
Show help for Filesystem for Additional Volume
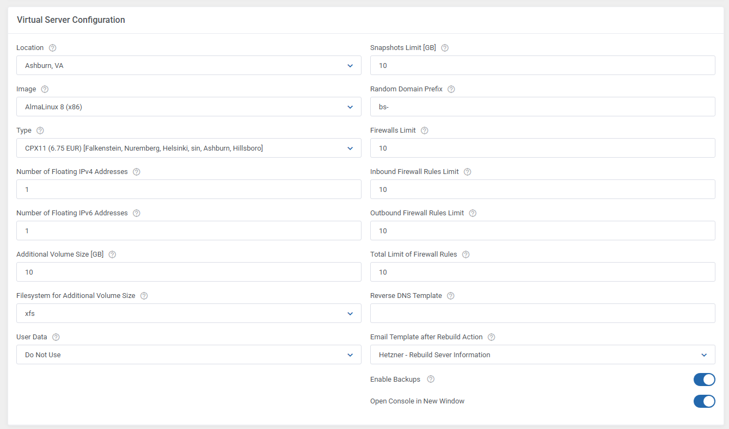click(144, 296)
